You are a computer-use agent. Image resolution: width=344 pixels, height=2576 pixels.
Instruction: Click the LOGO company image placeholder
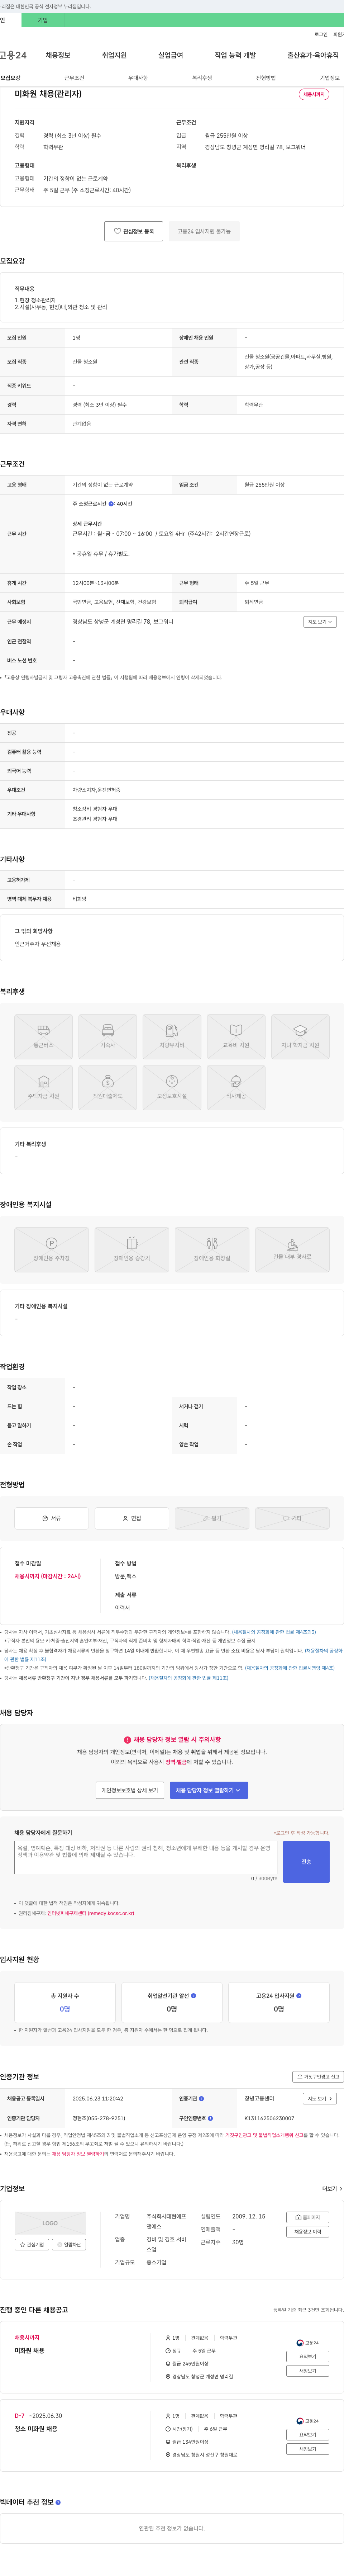(50, 2223)
